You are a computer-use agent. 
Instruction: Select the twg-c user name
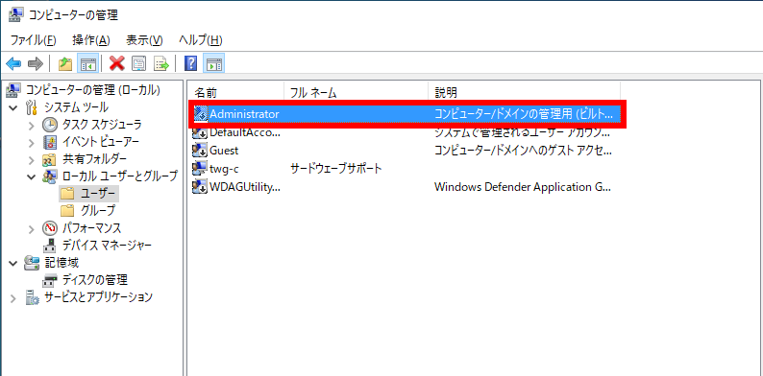coord(224,169)
